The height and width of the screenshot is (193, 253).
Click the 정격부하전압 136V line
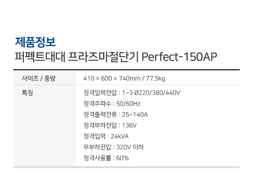click(x=110, y=125)
